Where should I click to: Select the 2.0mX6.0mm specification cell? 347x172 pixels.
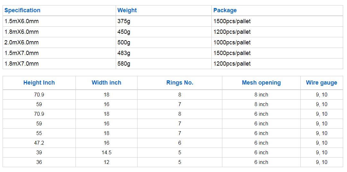click(x=59, y=42)
